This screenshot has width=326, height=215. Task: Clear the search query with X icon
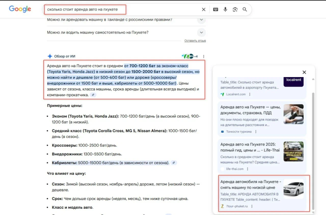tap(204, 10)
